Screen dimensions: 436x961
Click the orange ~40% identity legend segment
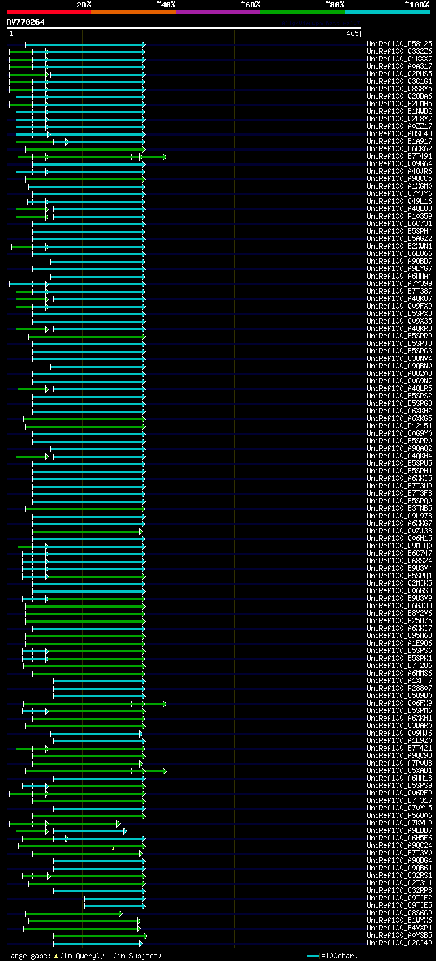click(x=134, y=12)
